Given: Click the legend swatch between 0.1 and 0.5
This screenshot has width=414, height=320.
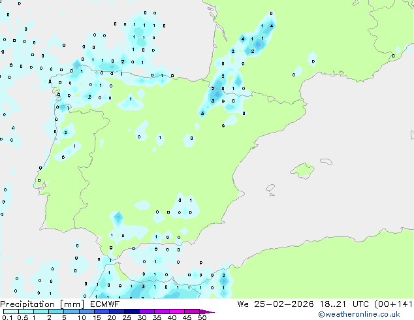Looking at the screenshot, I should [x=11, y=312].
